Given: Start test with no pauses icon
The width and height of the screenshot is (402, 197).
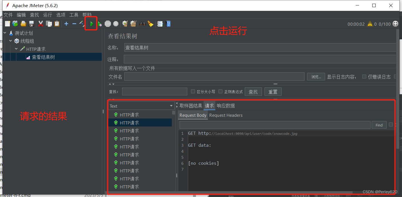Looking at the screenshot, I should click(99, 24).
